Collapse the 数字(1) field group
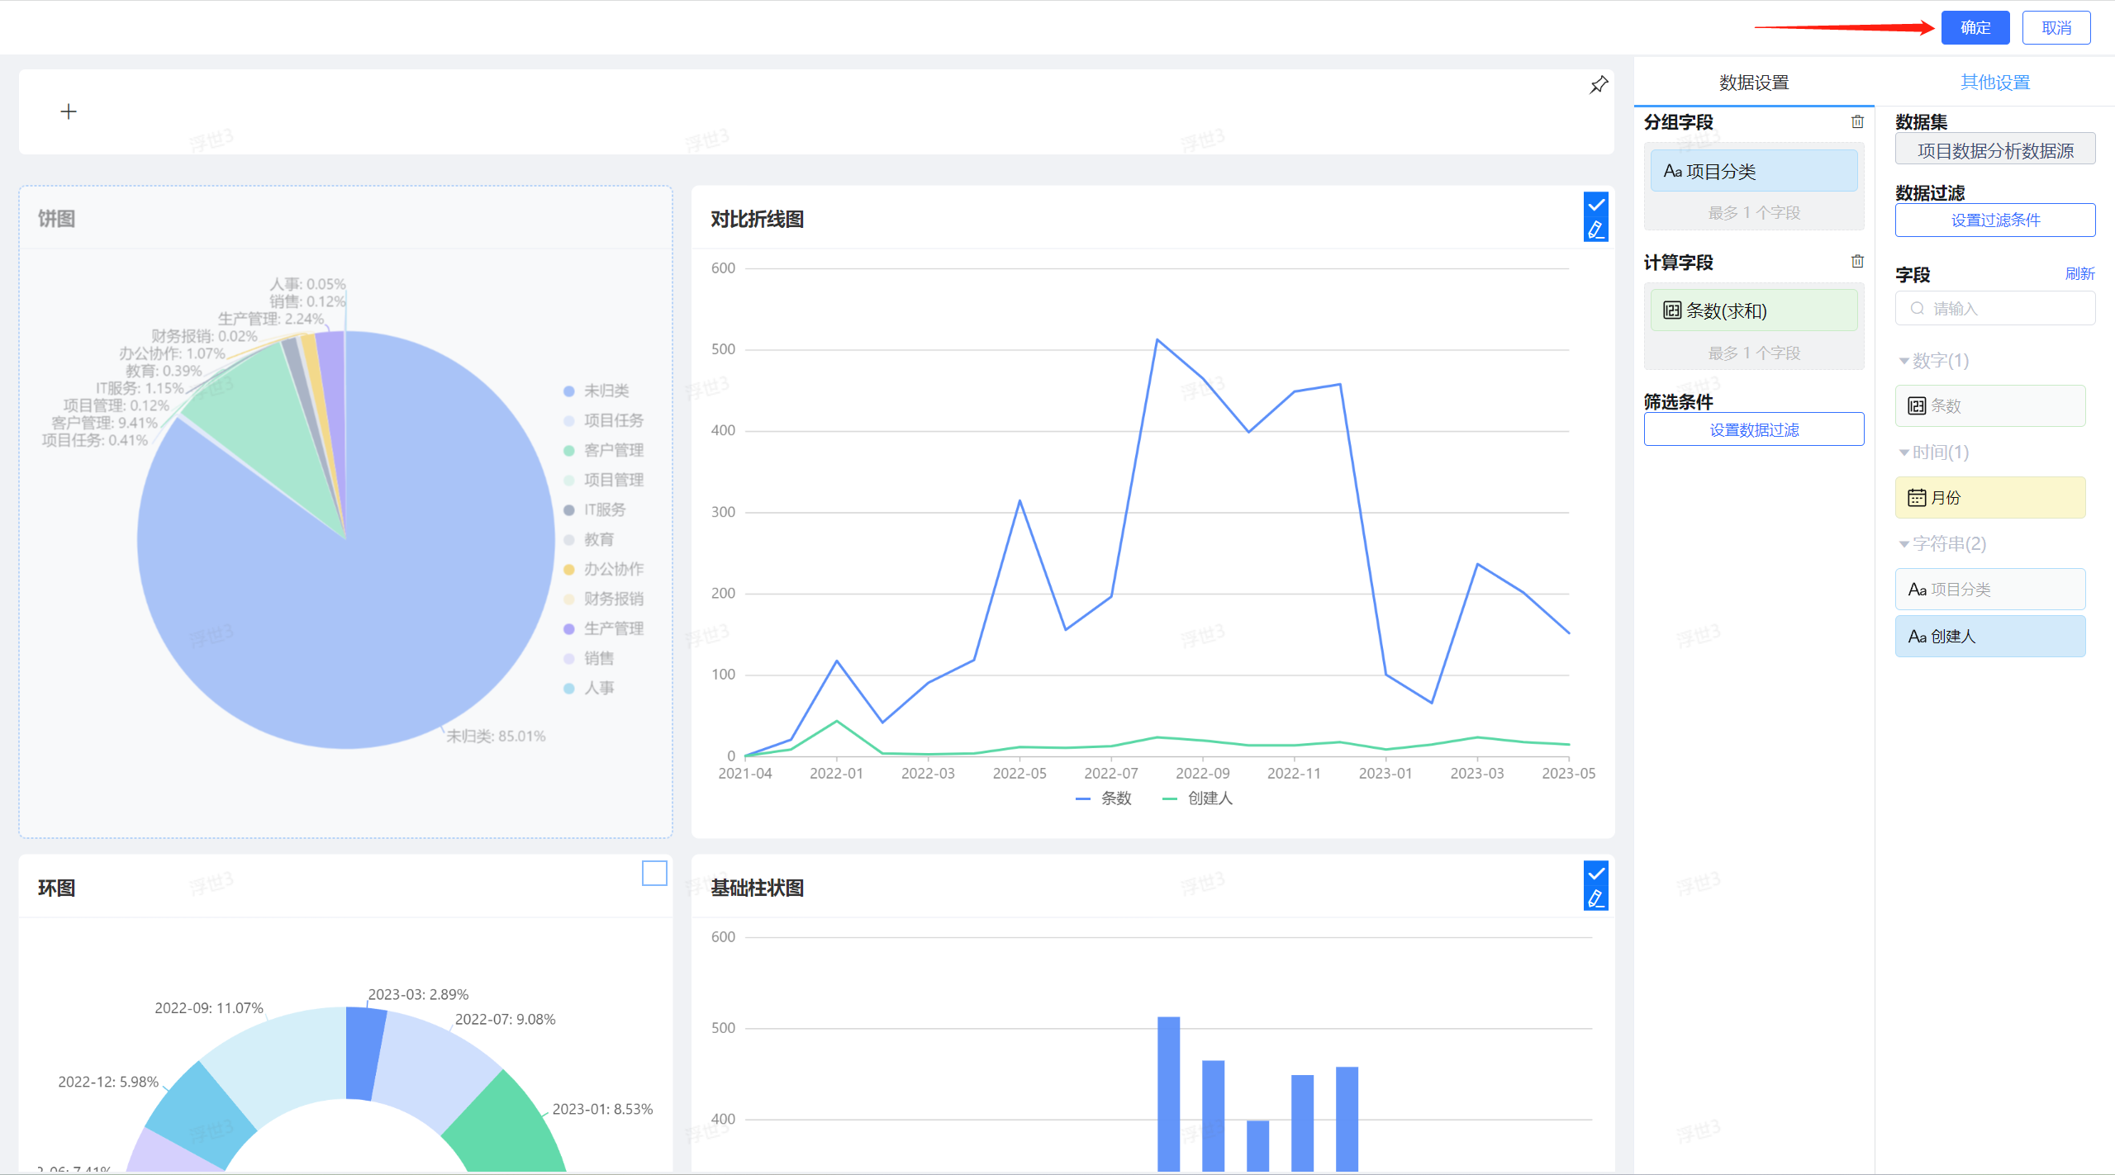 coord(1934,361)
